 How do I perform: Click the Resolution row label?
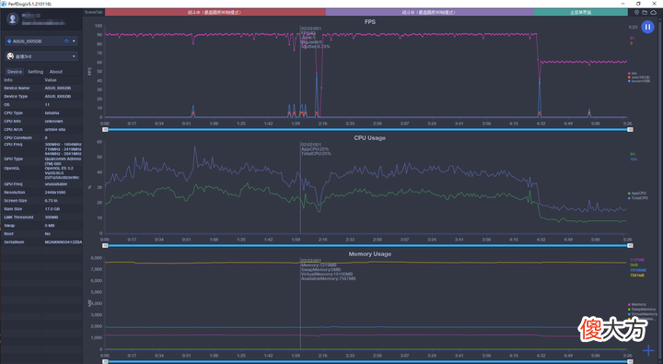[x=15, y=193]
